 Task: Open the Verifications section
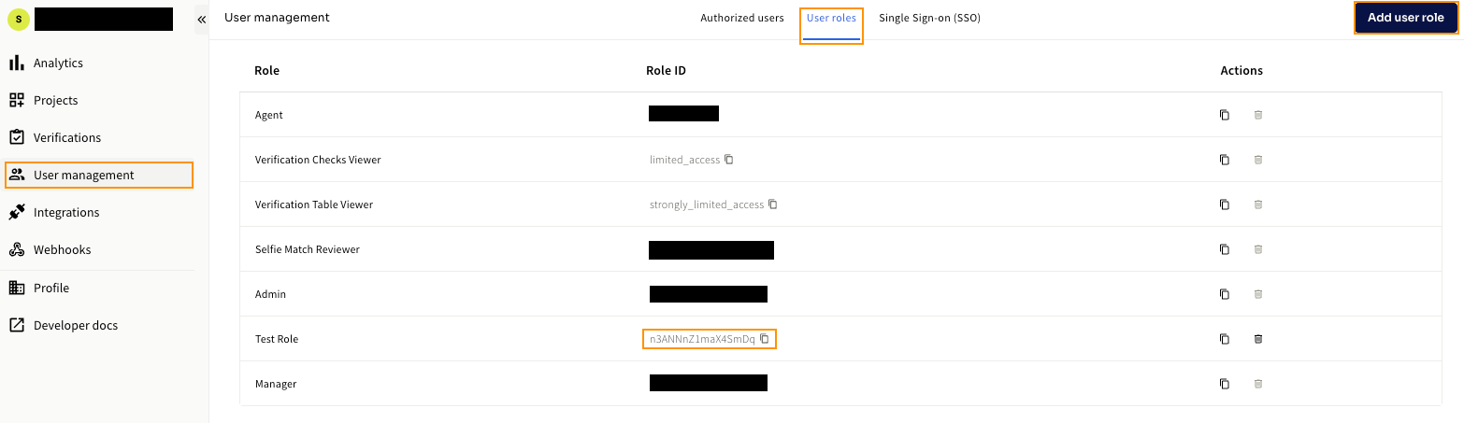[x=66, y=137]
